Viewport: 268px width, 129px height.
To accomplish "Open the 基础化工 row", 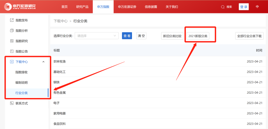I will click(158, 72).
